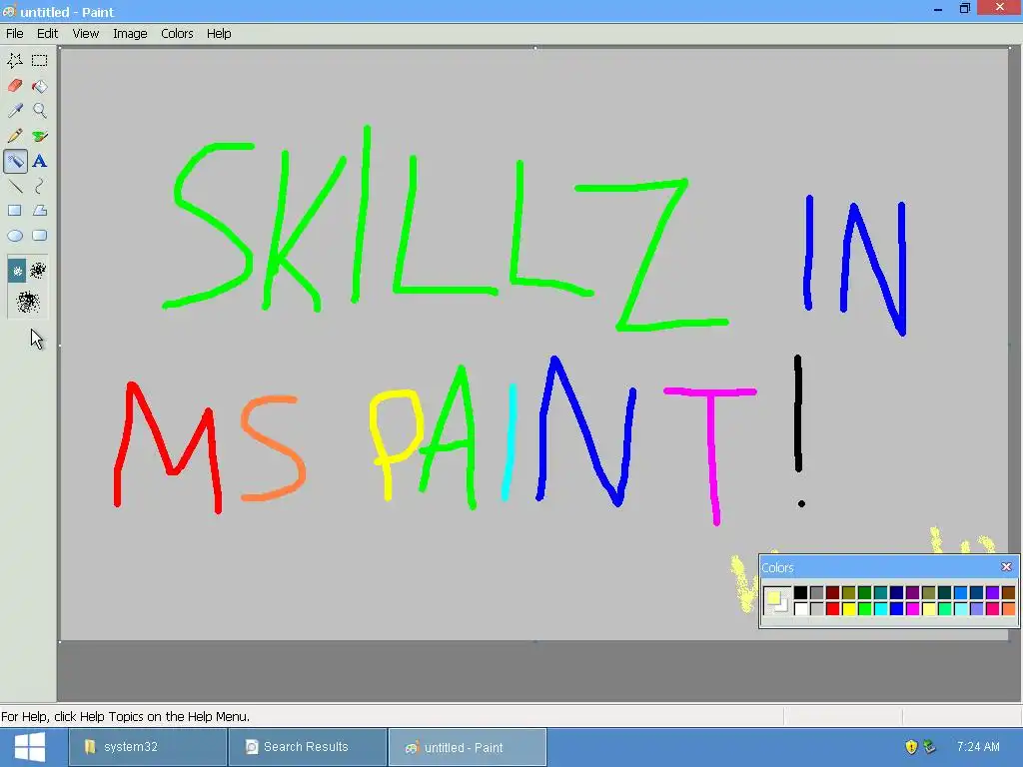The width and height of the screenshot is (1023, 767).
Task: Pick the navy blue swatch
Action: tap(896, 593)
